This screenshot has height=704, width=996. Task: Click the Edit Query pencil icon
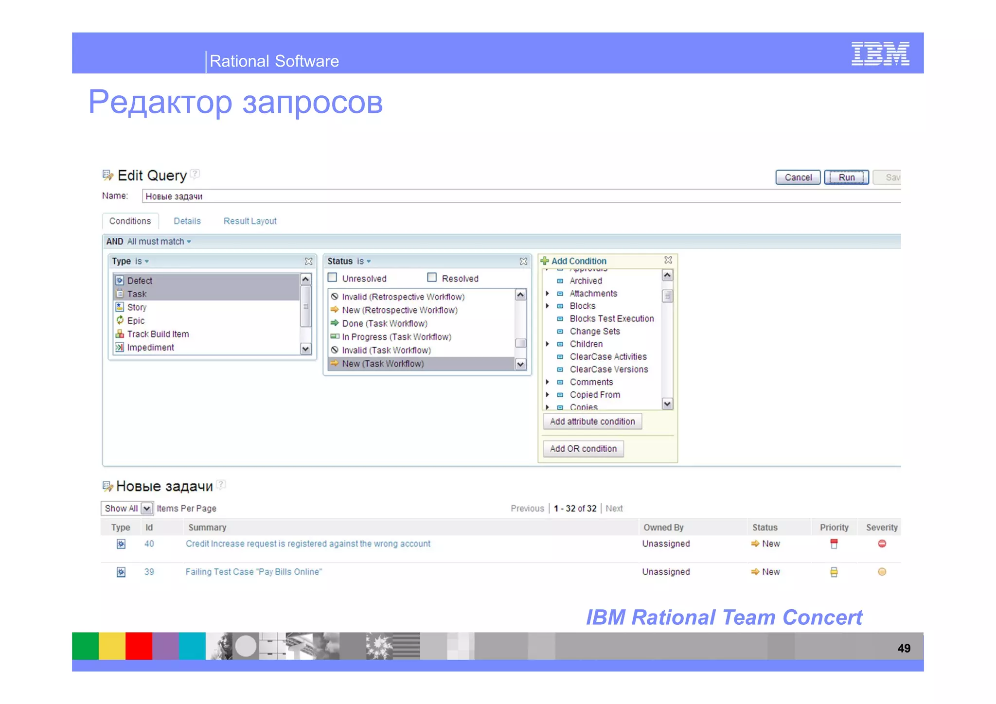pyautogui.click(x=107, y=176)
